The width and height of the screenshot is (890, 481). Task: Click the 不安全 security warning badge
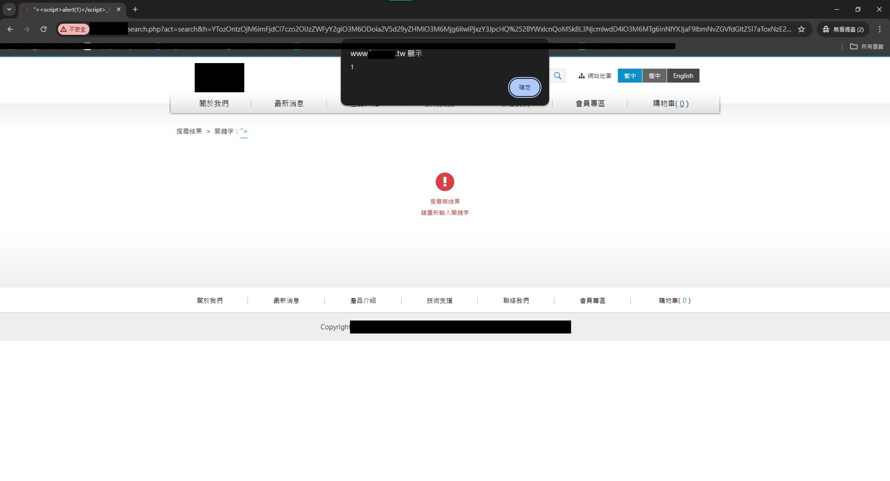[74, 29]
